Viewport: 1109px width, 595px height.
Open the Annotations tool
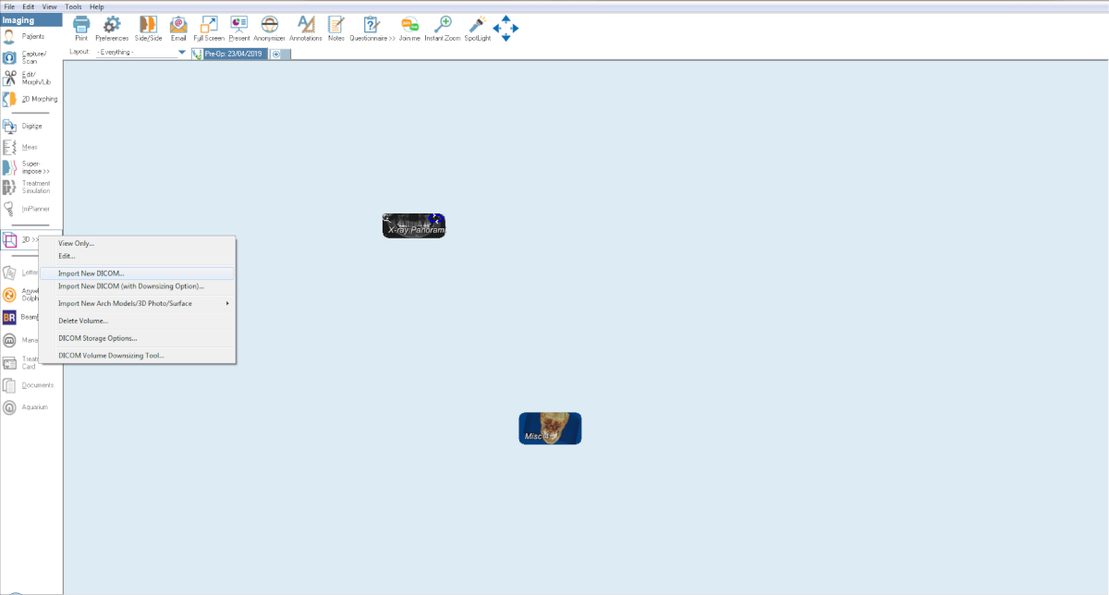point(305,25)
